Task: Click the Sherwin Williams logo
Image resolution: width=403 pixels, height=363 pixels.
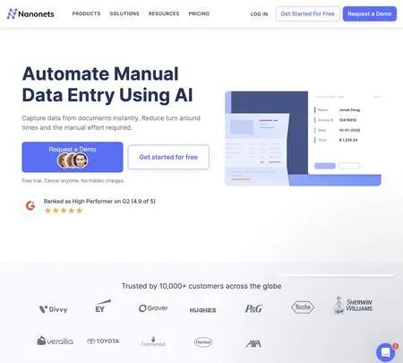Action: tap(353, 306)
